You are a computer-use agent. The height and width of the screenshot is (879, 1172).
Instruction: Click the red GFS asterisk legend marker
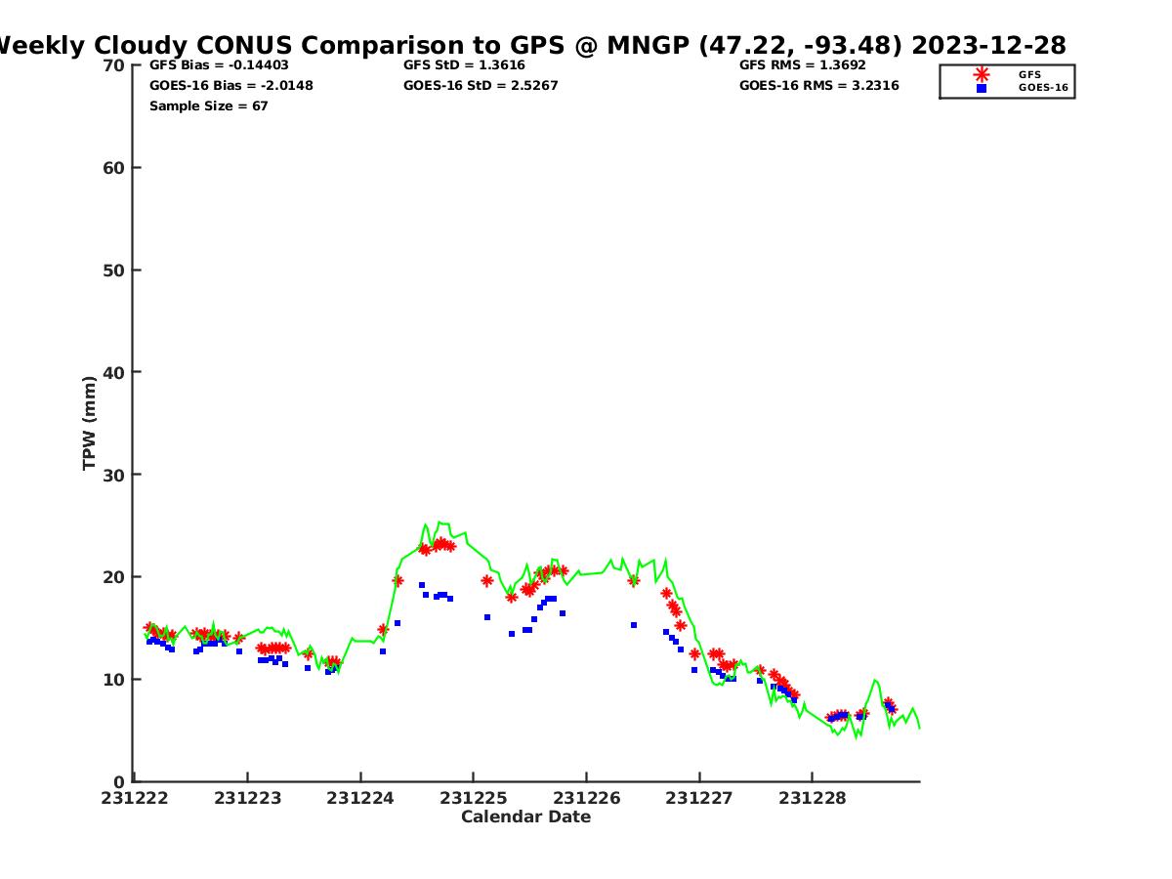pos(982,74)
